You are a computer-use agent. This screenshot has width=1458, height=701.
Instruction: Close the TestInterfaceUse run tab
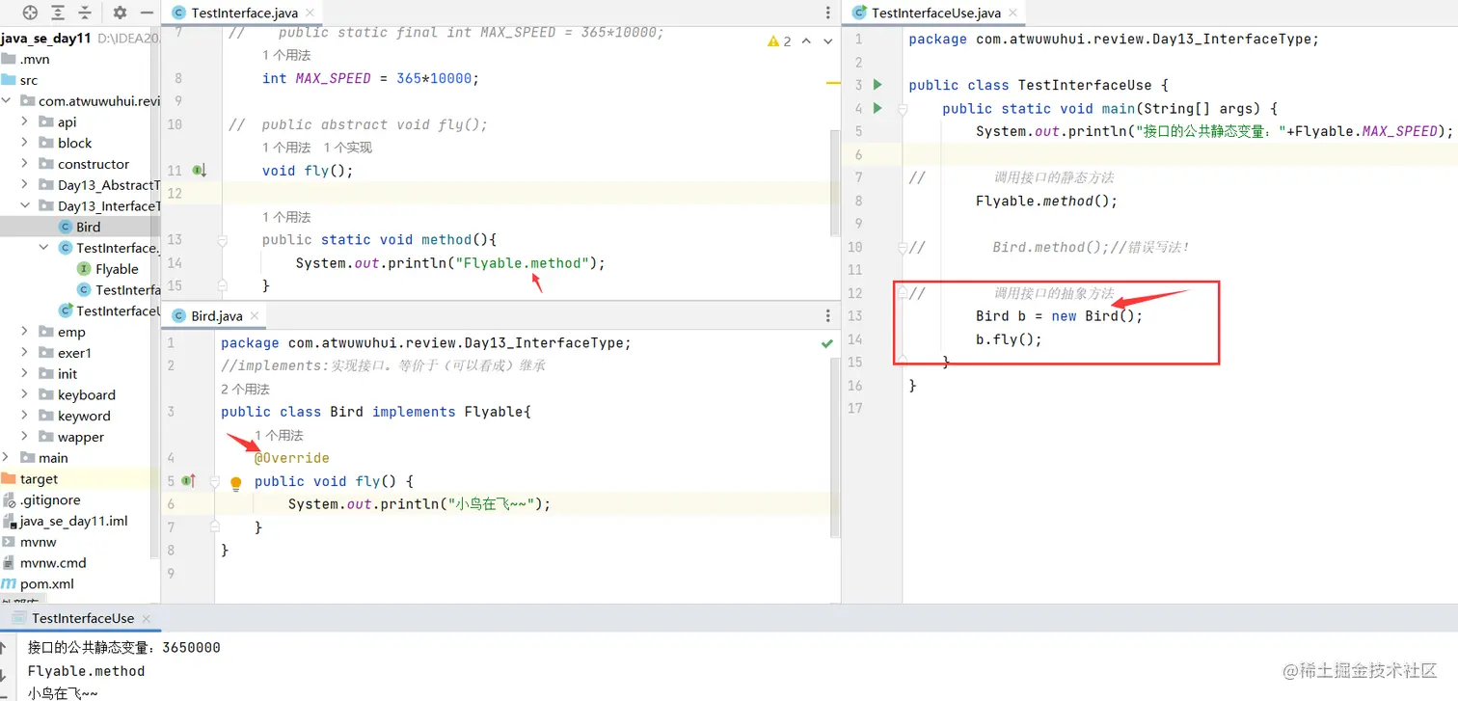click(x=147, y=619)
